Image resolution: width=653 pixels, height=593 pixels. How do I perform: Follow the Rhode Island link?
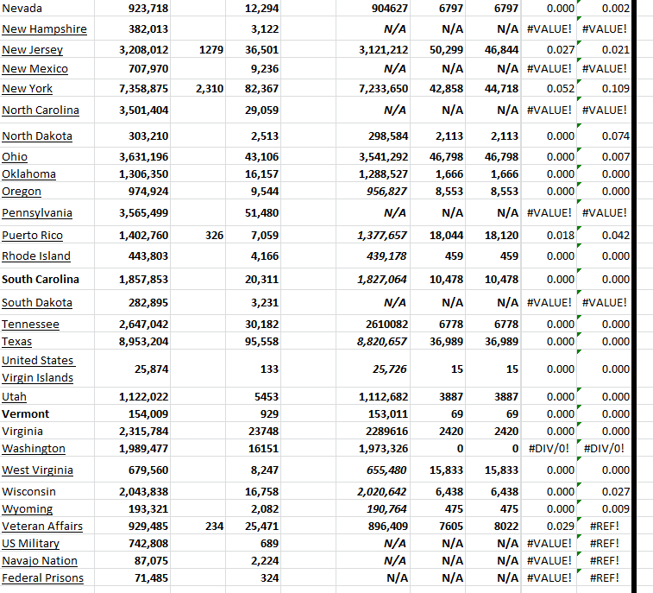point(36,255)
